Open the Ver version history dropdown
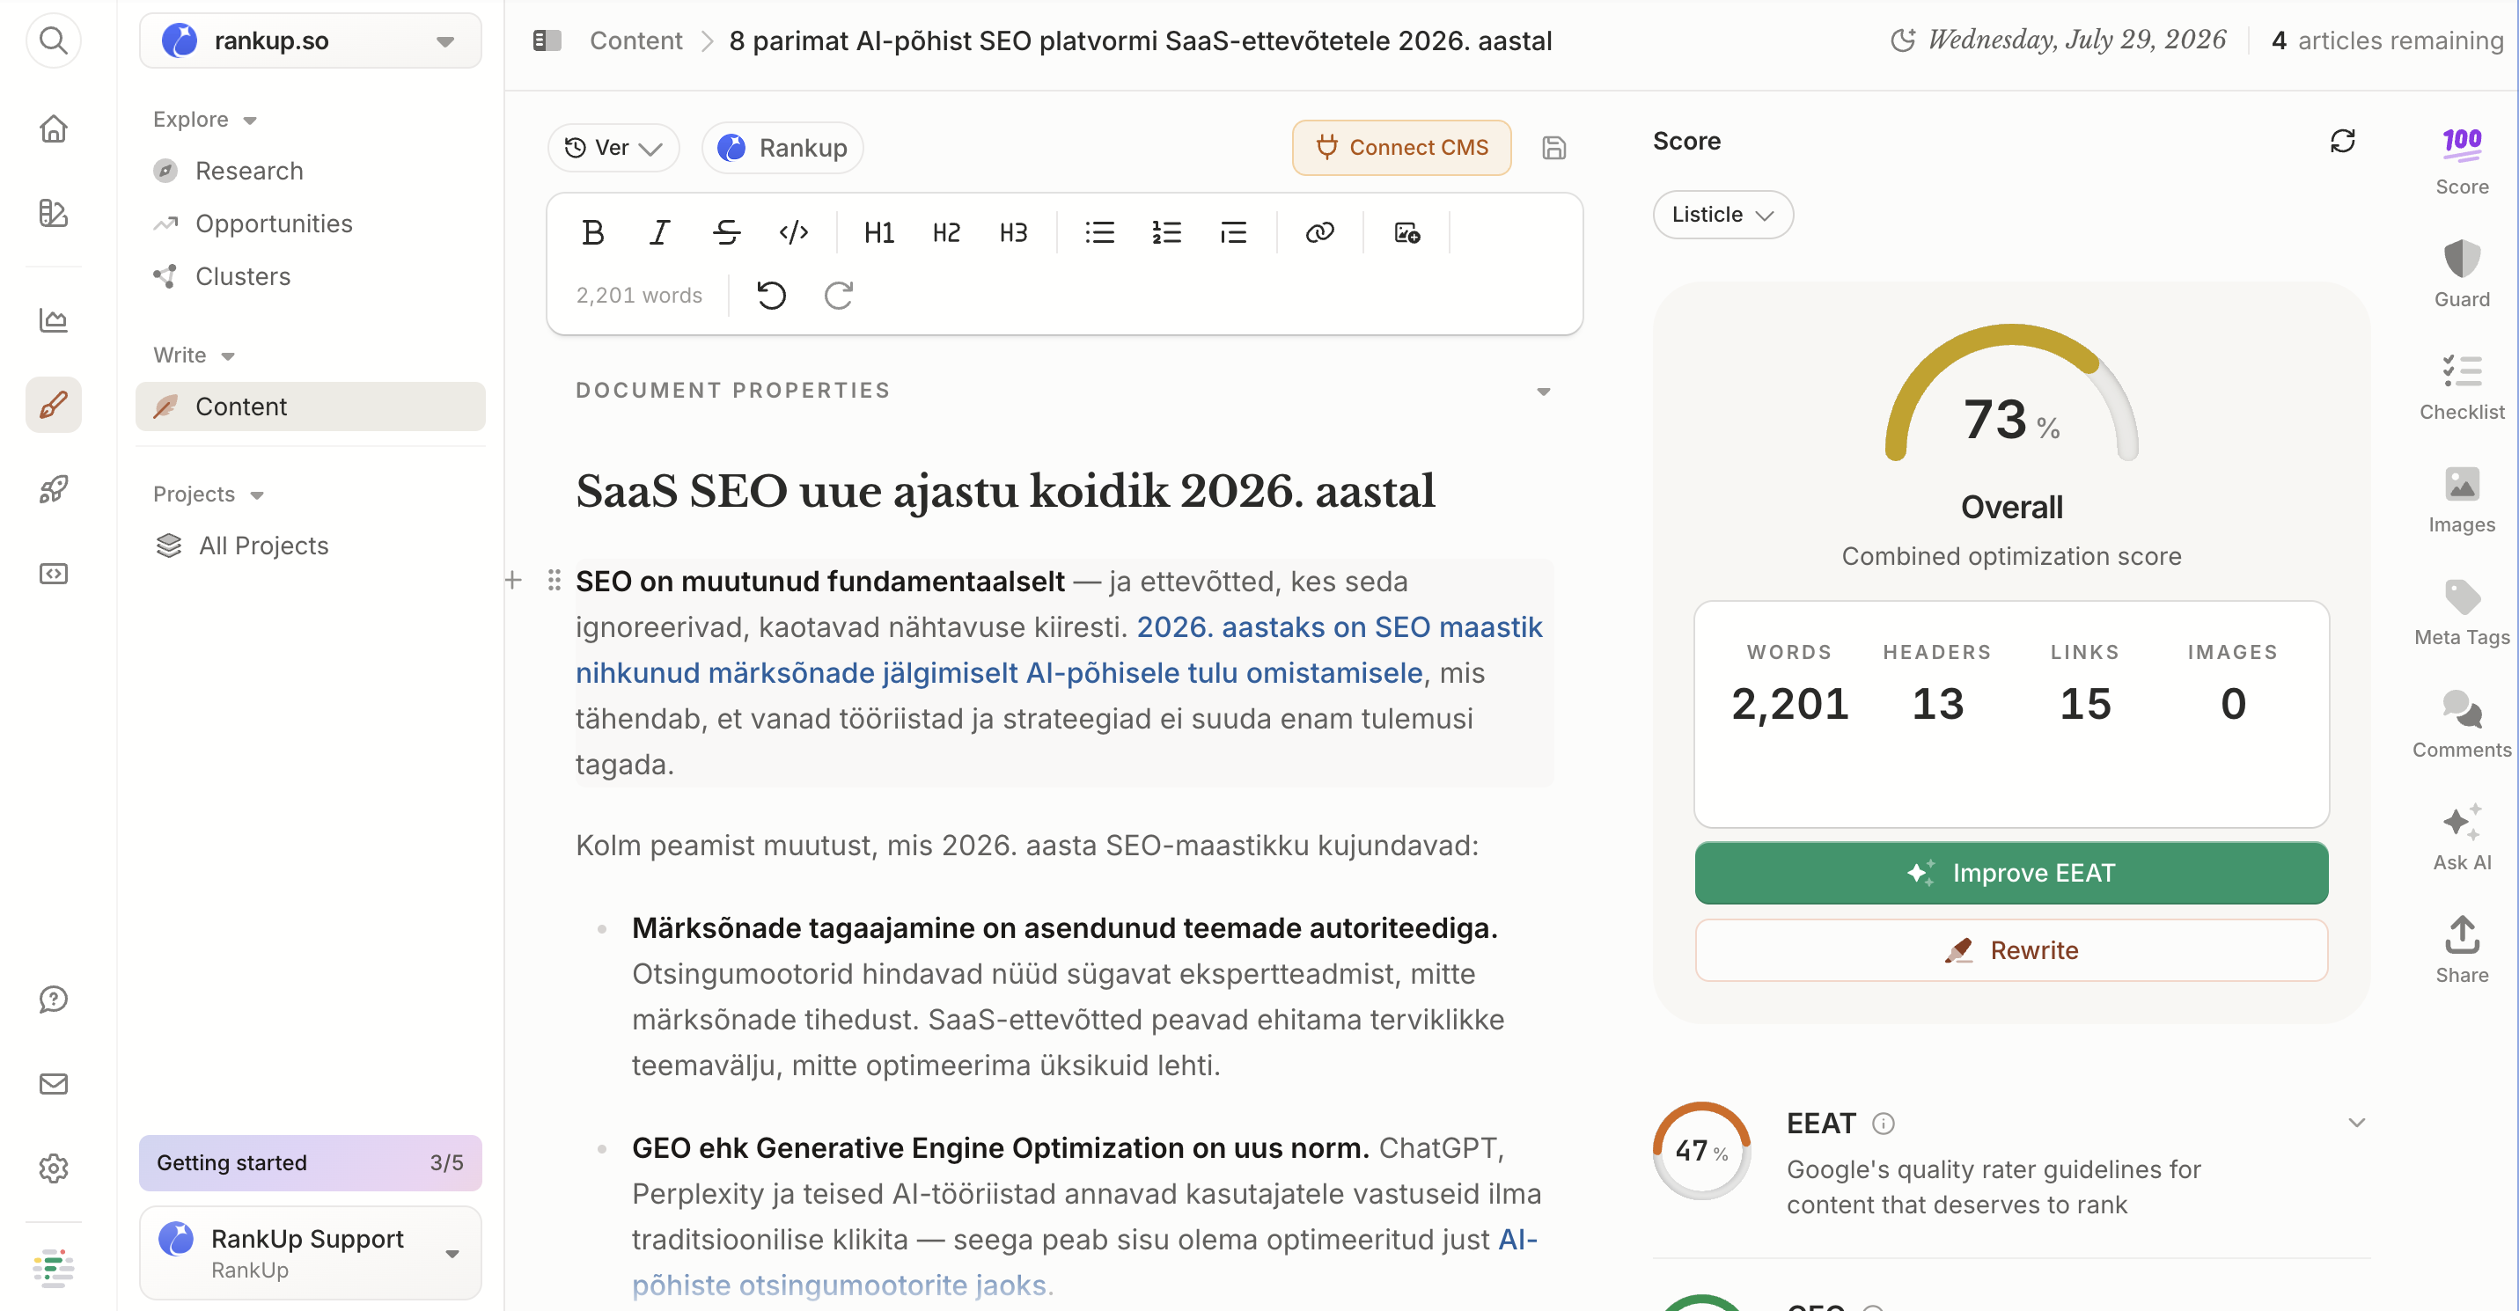 click(613, 148)
